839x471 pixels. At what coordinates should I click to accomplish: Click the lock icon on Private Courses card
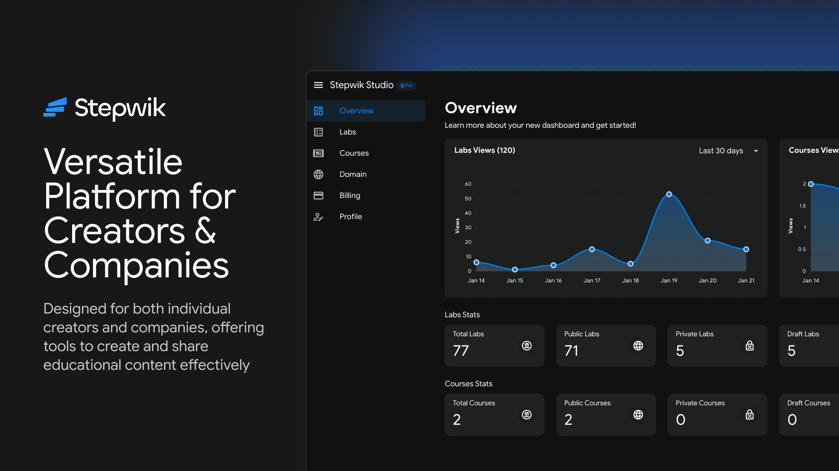(x=749, y=415)
